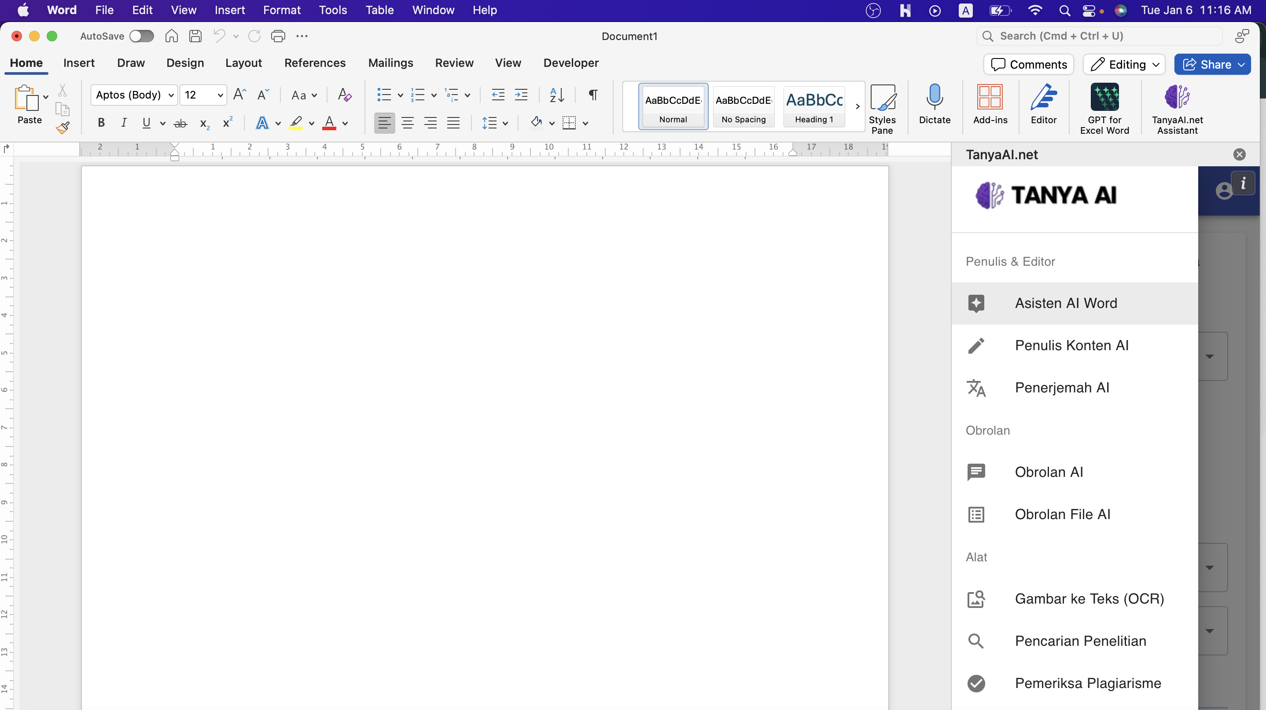Click the Sort A-Z icon
The width and height of the screenshot is (1266, 710).
557,95
